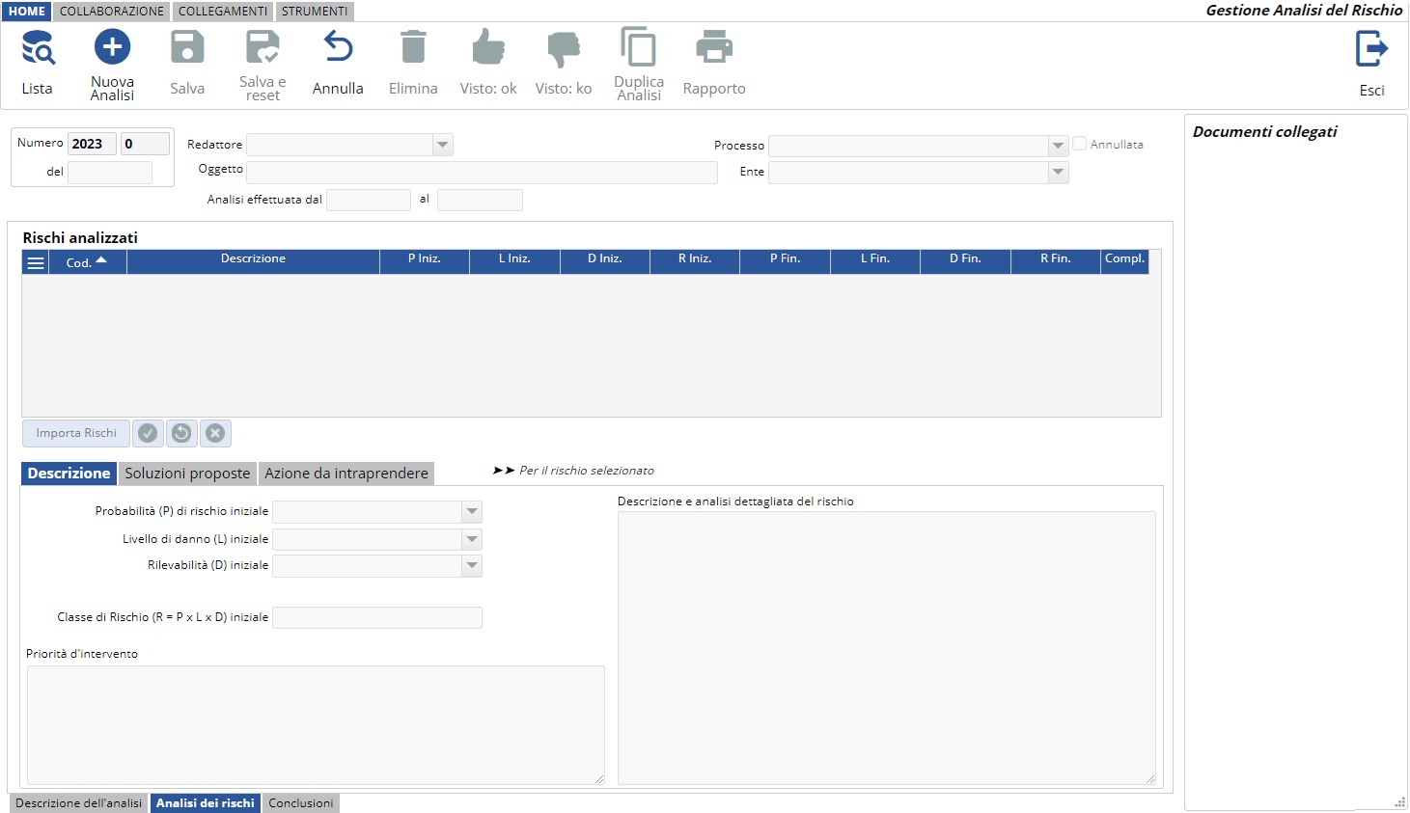This screenshot has width=1410, height=813.
Task: Open the grid hamburger menu in risk table
Action: point(36,263)
